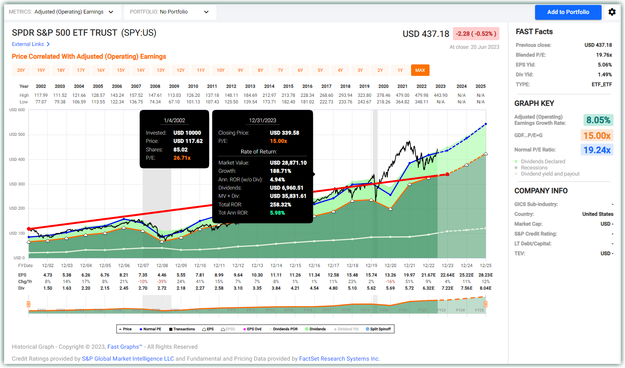Click the 2021 high price 479.00
Image resolution: width=625 pixels, height=368 pixels.
point(402,95)
